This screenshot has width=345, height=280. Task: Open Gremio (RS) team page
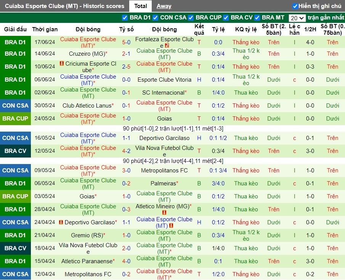coord(88,235)
